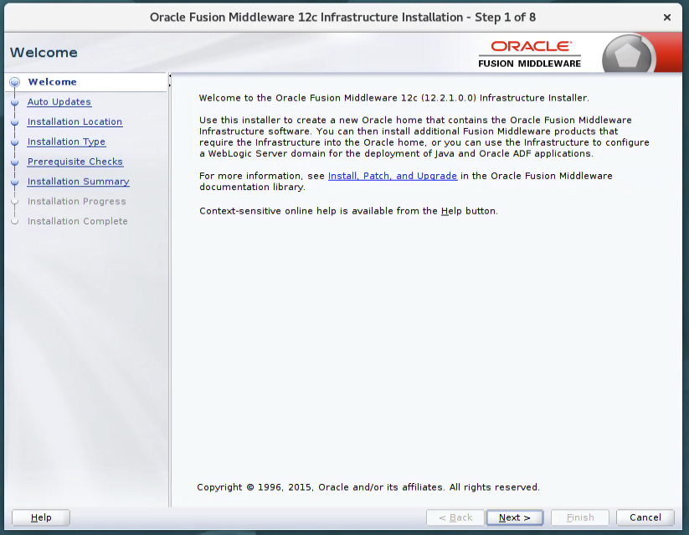
Task: Click the copyright notice text
Action: coord(368,487)
